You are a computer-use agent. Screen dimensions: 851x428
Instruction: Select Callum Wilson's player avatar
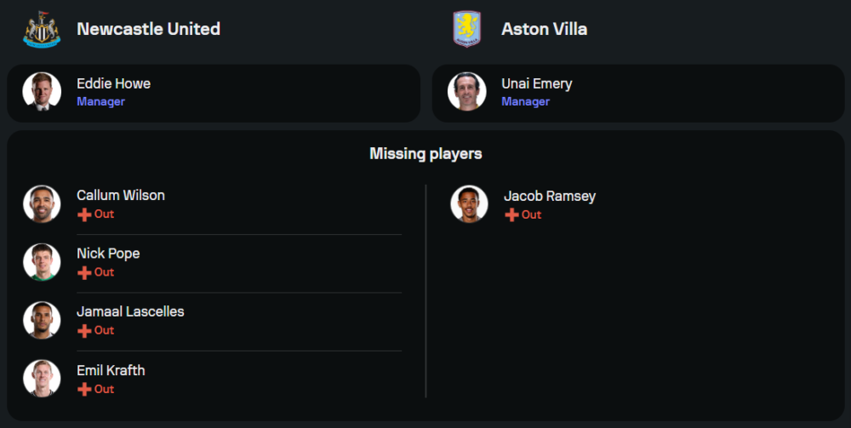pos(42,204)
